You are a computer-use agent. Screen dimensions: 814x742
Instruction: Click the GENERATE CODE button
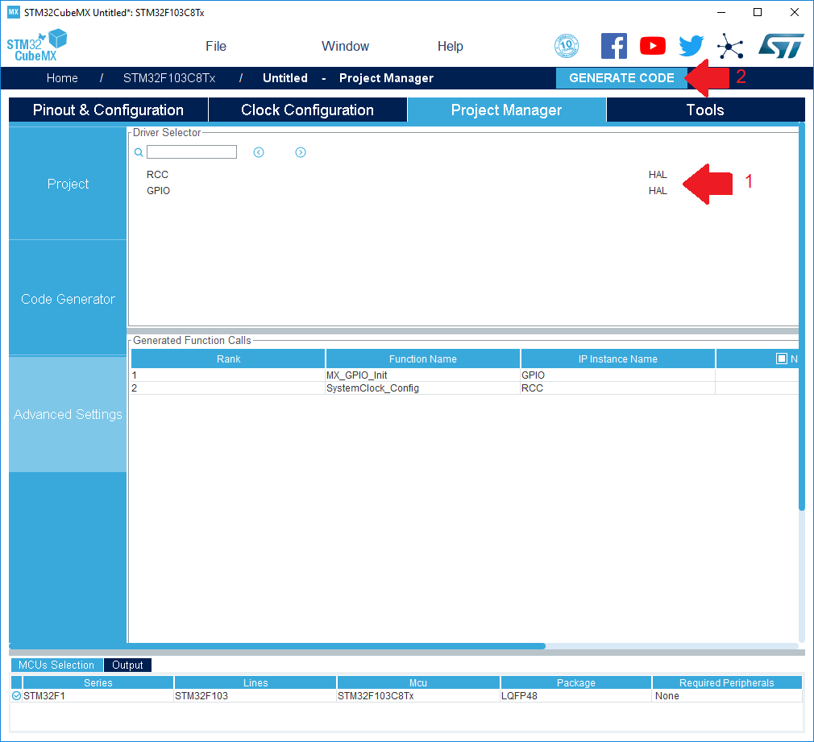[x=621, y=78]
